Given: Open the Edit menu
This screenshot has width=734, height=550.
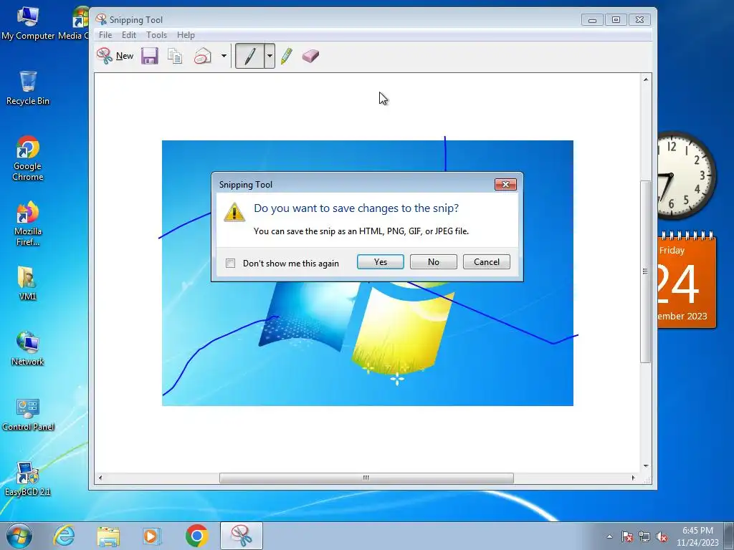Looking at the screenshot, I should [x=129, y=35].
